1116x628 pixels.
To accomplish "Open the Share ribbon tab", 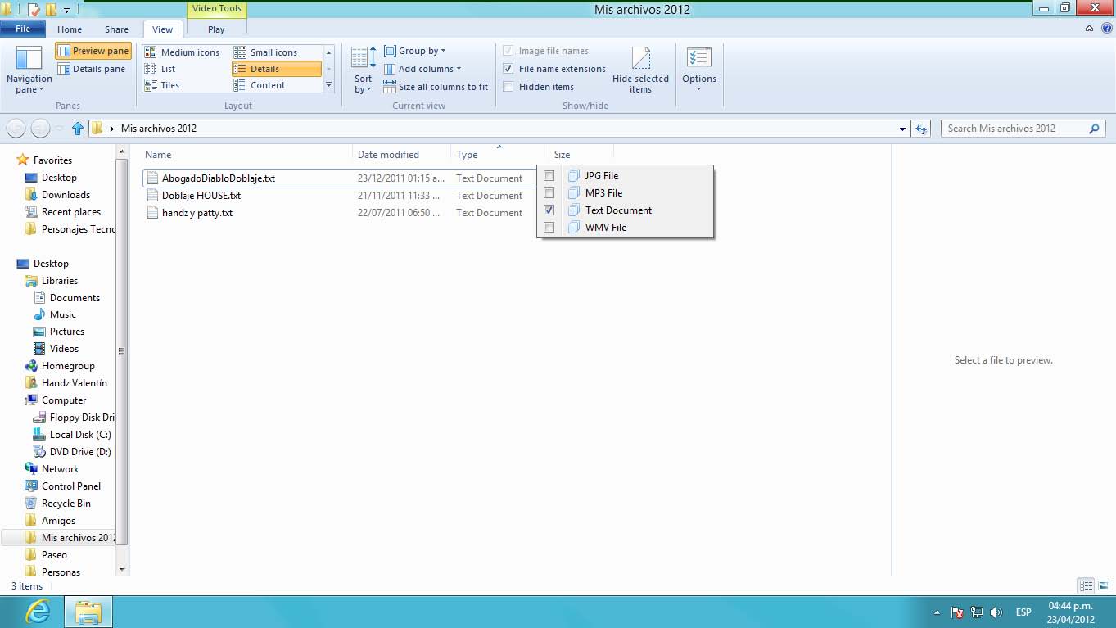I will (116, 29).
